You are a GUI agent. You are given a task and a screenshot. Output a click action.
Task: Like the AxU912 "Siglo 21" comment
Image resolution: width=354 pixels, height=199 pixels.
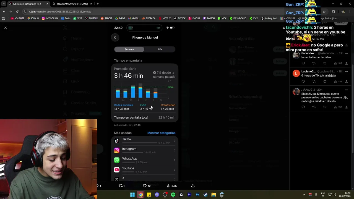coord(325,107)
